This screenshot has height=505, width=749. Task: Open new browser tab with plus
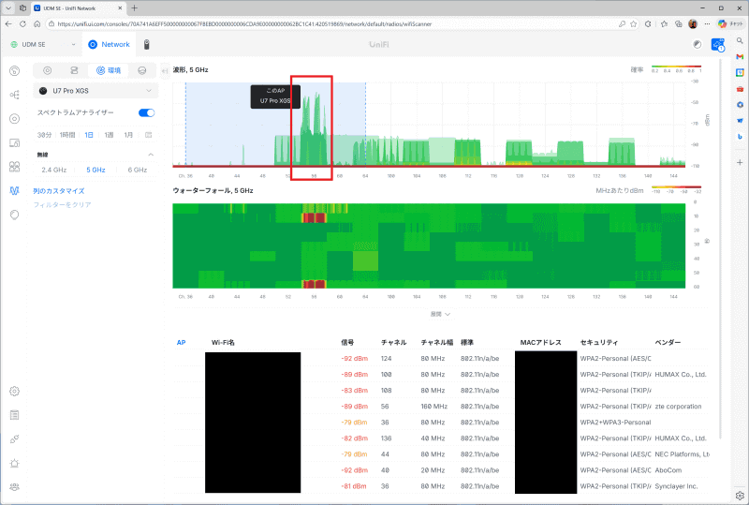(134, 8)
